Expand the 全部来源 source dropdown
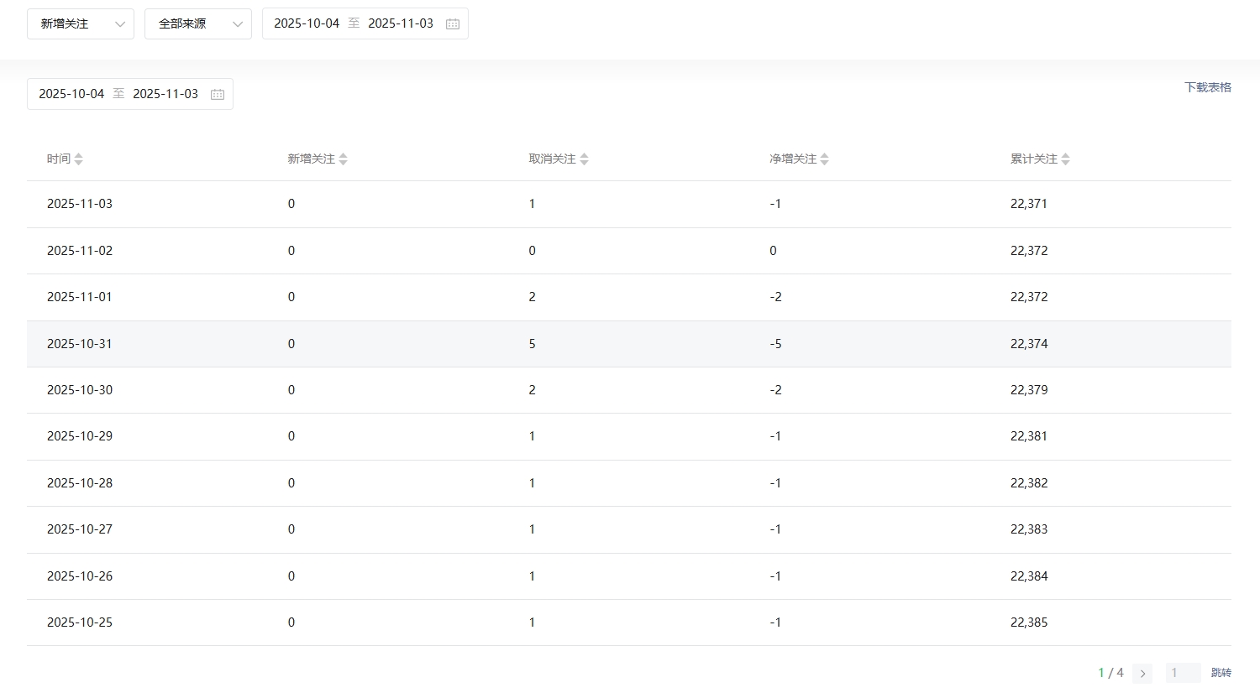Viewport: 1260px width, 698px height. point(197,23)
